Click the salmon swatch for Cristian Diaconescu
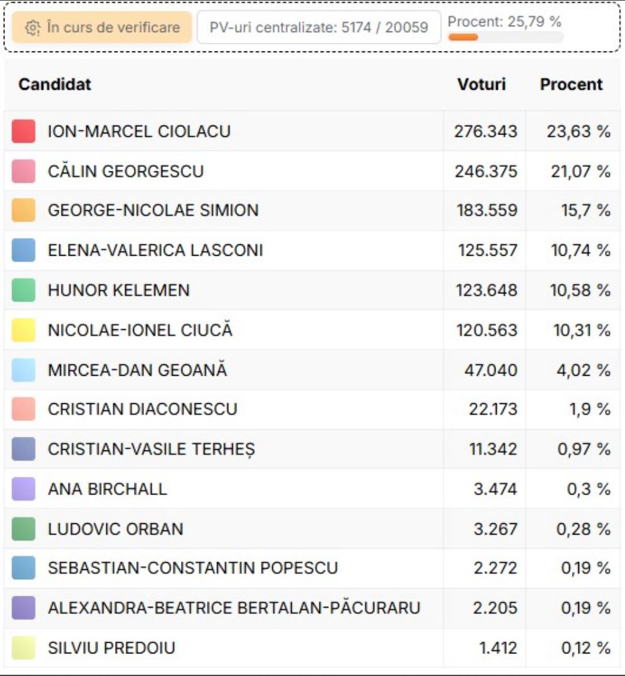 click(x=23, y=410)
